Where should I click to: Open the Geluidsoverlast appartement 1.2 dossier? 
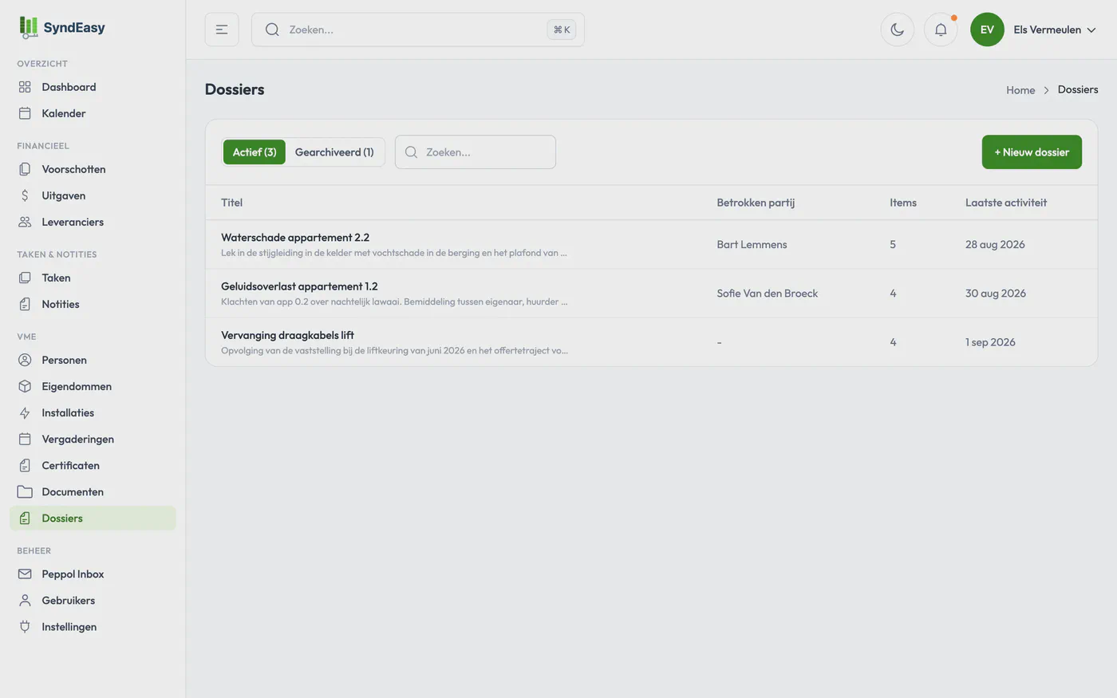pos(299,286)
